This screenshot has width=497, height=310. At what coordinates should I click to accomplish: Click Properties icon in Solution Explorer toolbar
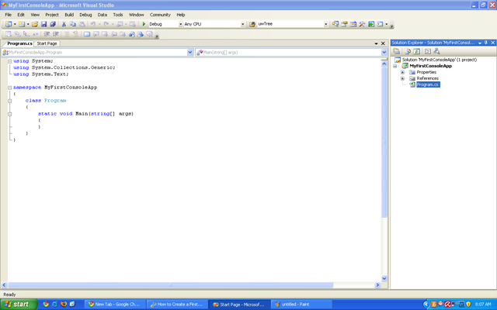[397, 51]
